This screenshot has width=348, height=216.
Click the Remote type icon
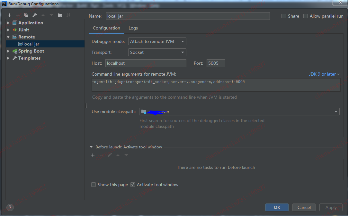point(15,37)
